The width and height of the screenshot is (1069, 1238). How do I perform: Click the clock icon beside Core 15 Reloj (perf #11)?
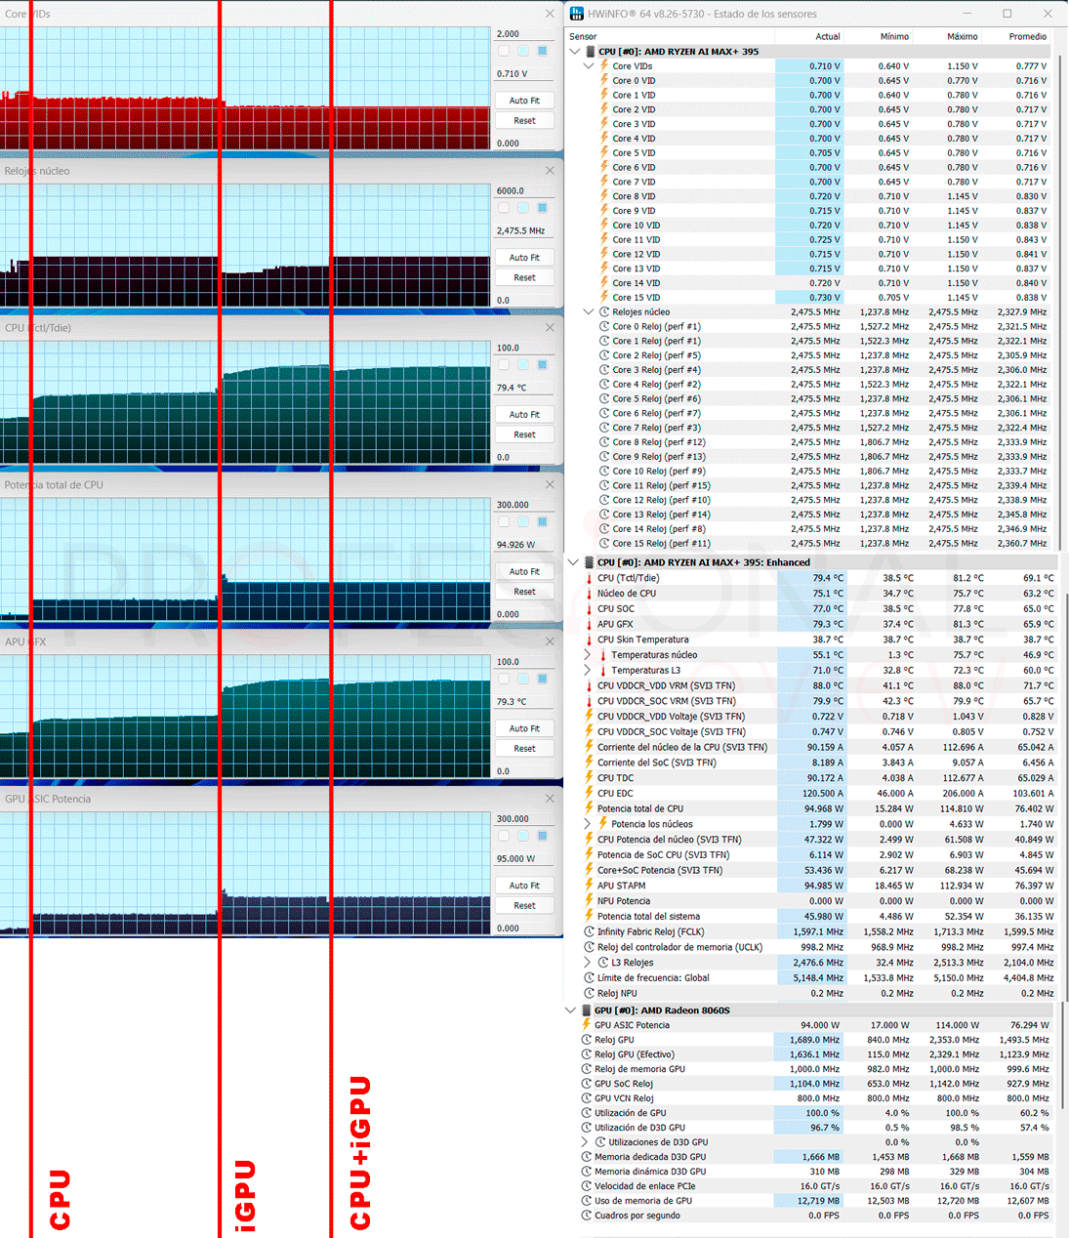pos(603,543)
